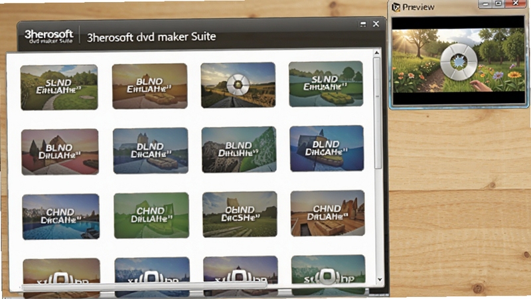531x299 pixels.
Task: Choose the first-row BLND brown-field thumbnail
Action: (150, 86)
